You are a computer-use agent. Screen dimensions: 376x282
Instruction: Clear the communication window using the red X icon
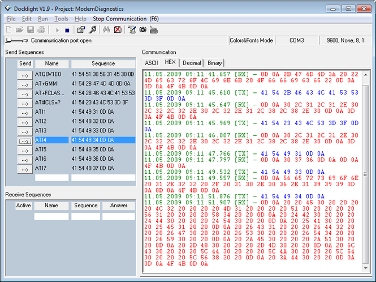118,29
